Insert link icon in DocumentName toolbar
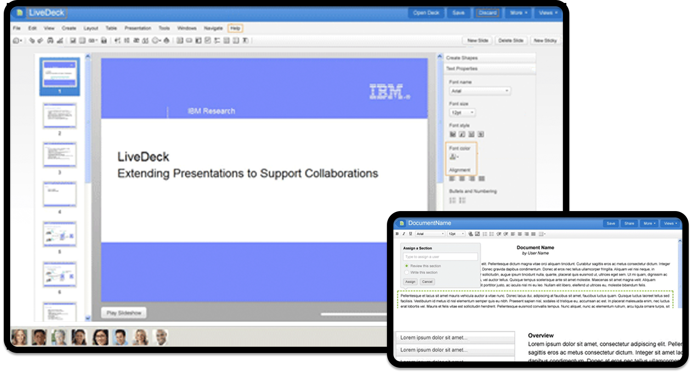 point(471,234)
